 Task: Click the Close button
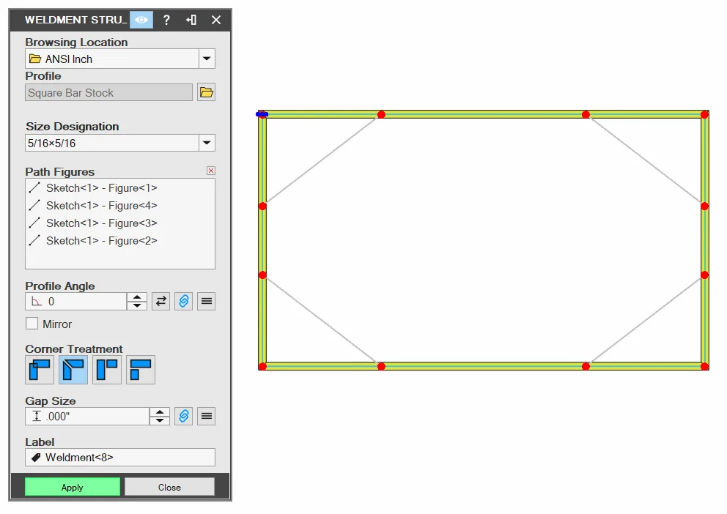[x=169, y=487]
